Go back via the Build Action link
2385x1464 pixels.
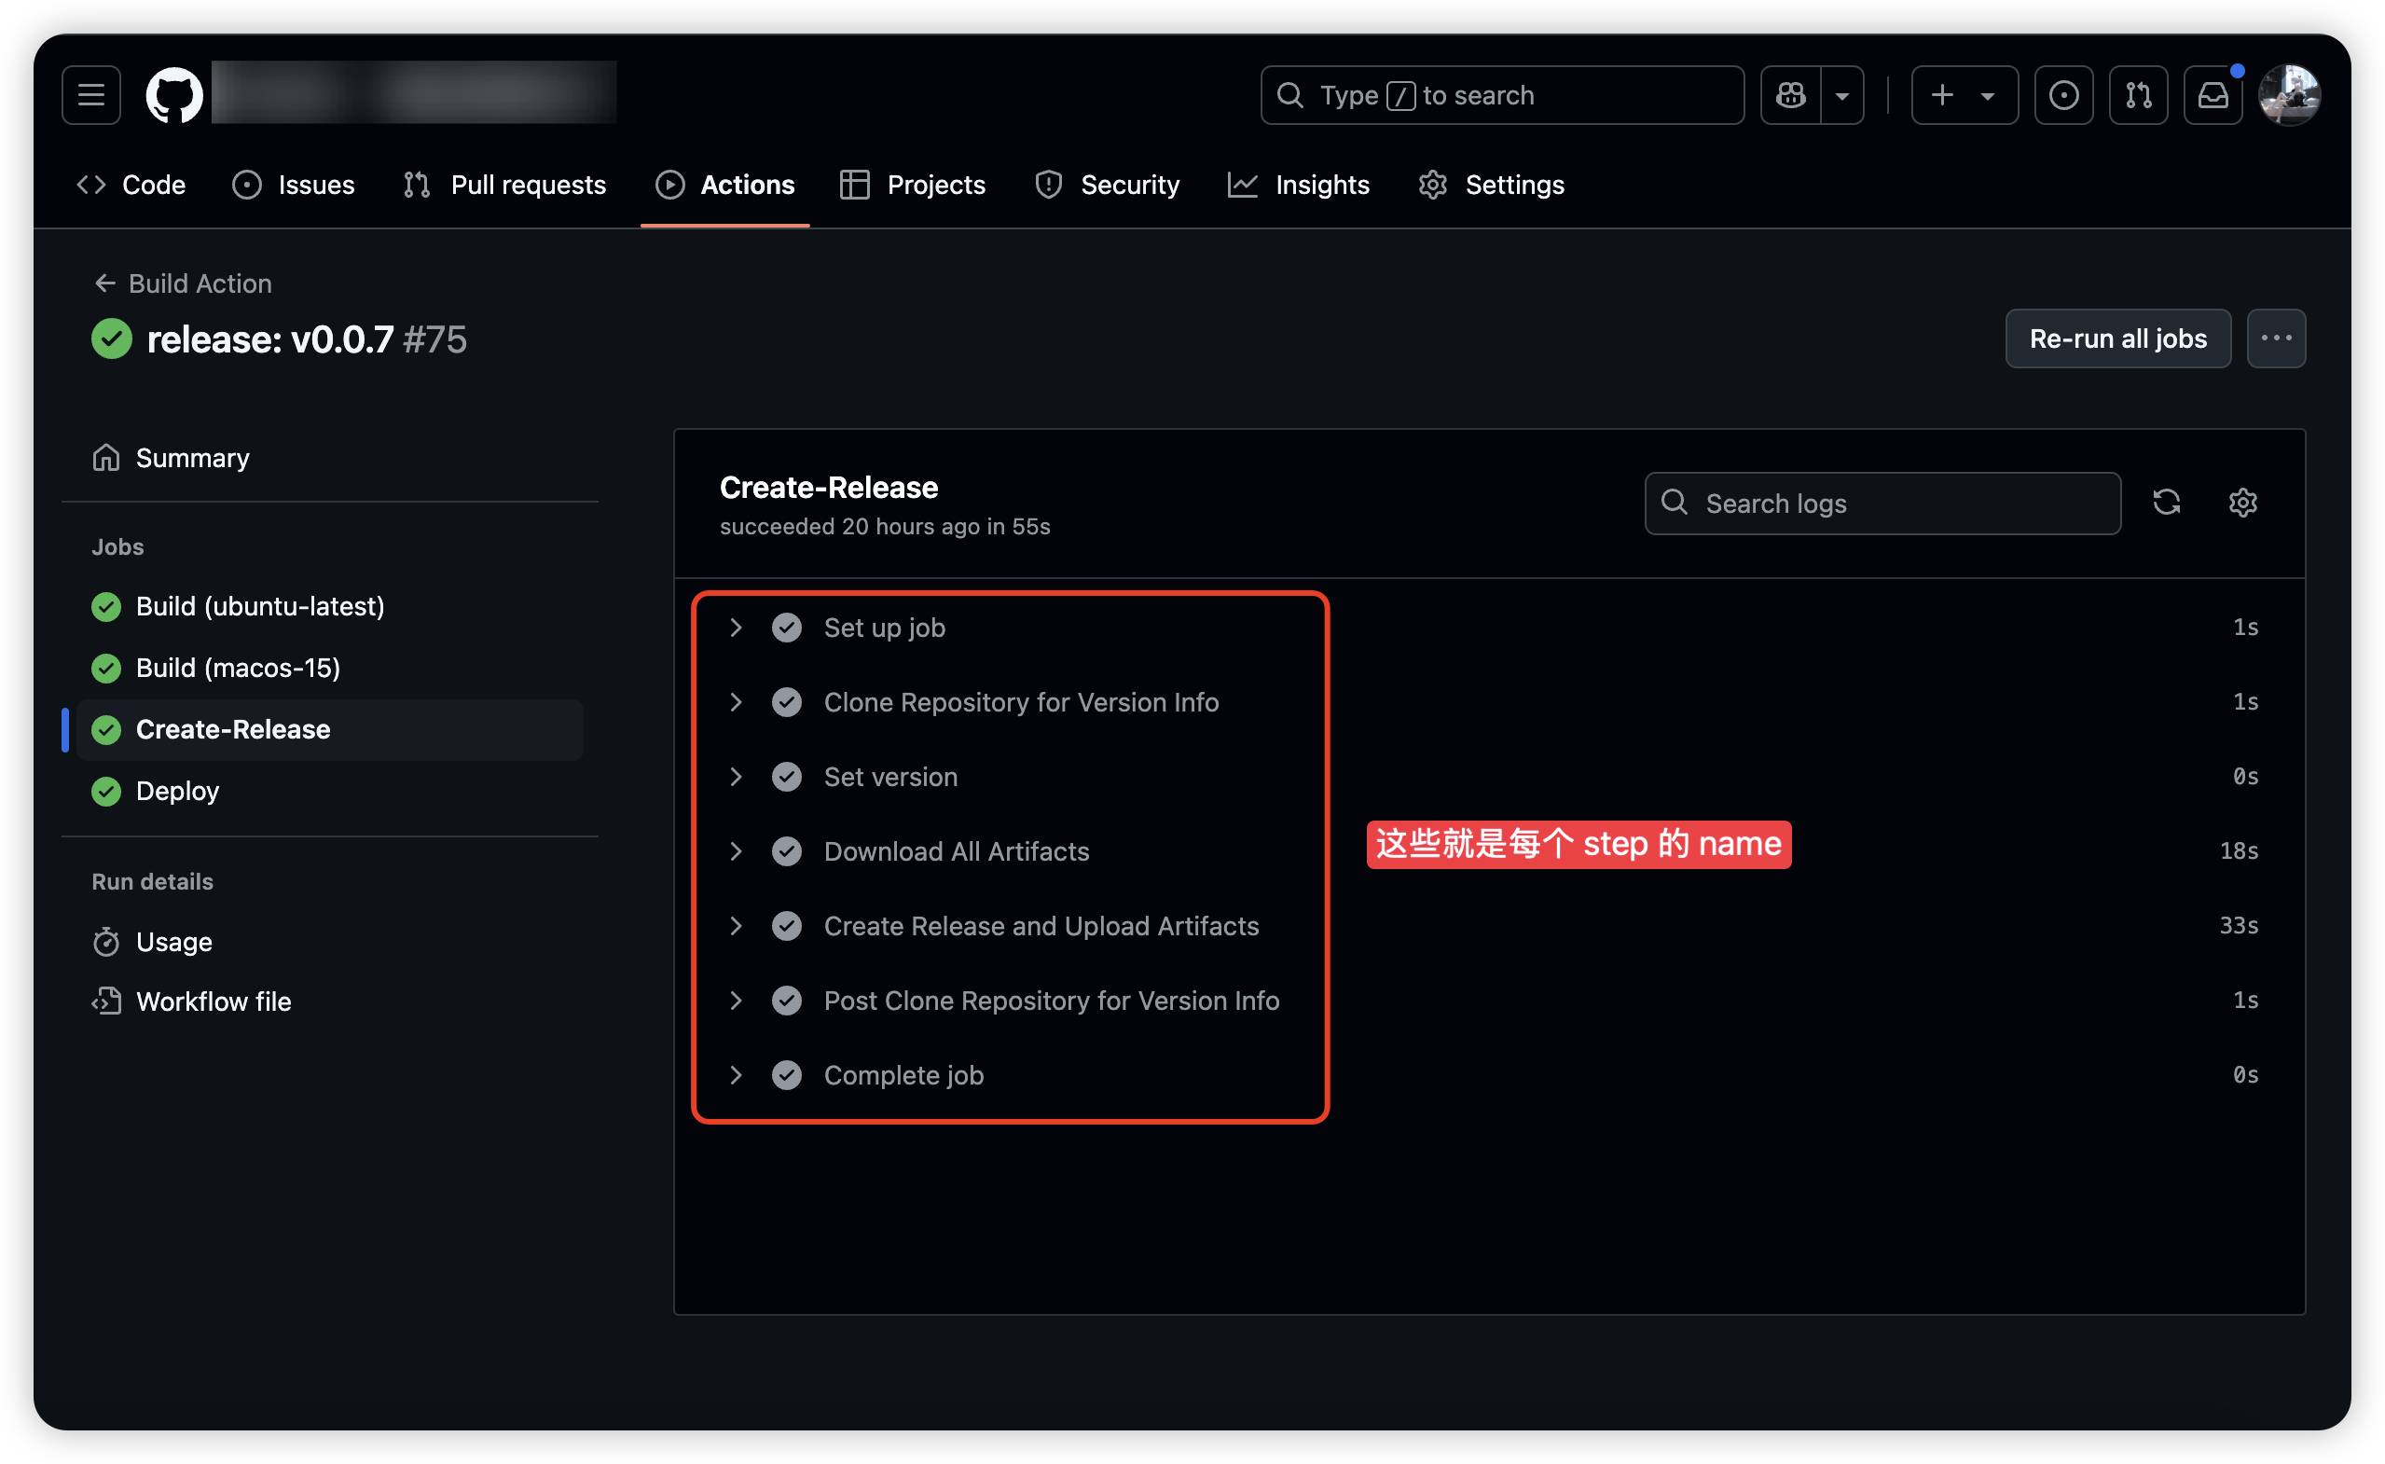[200, 283]
